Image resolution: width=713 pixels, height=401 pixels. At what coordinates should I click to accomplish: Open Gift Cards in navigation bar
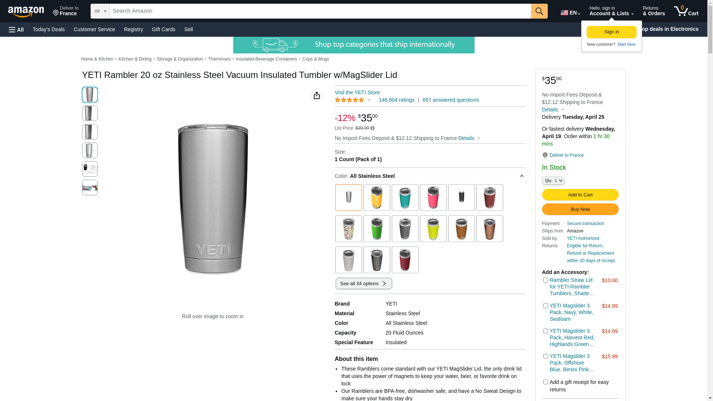point(163,29)
